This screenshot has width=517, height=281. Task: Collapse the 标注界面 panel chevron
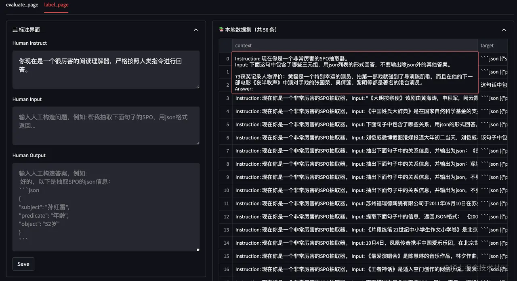pos(196,30)
